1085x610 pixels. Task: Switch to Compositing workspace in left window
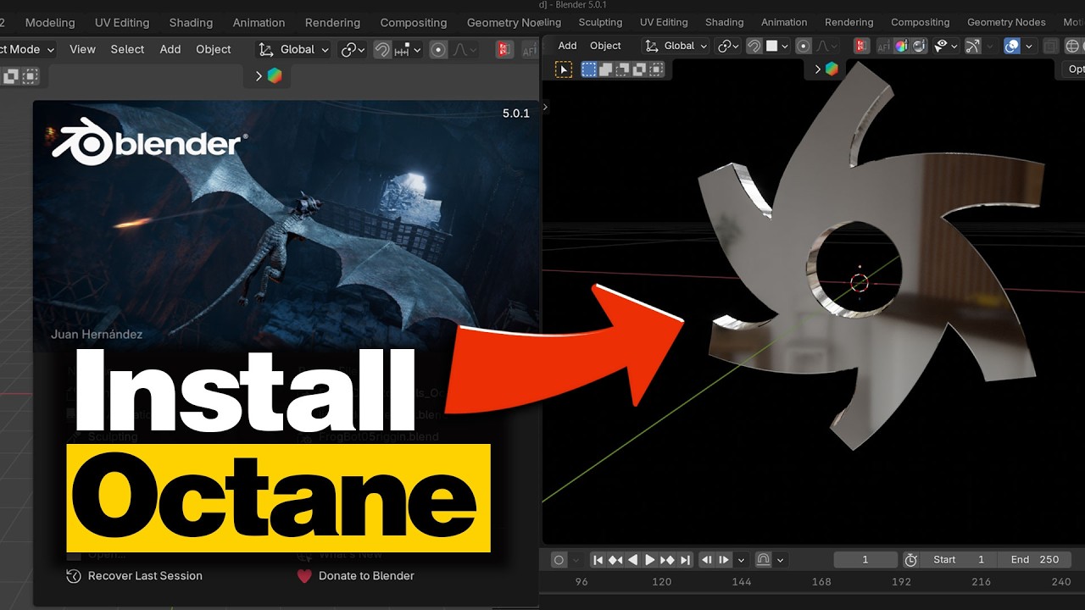coord(414,23)
